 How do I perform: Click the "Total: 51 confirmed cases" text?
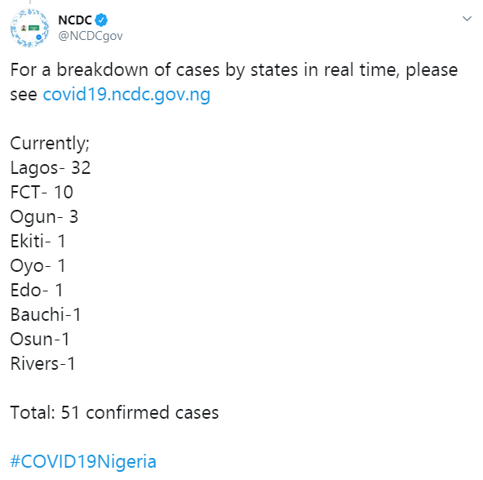[x=114, y=412]
